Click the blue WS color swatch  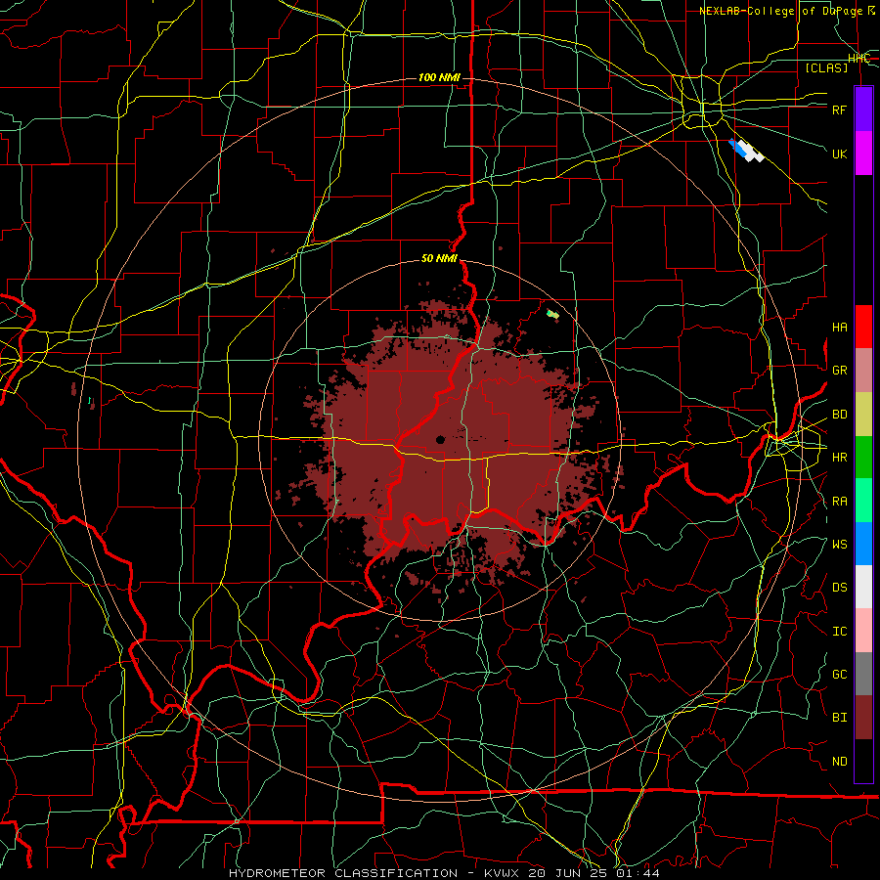(x=863, y=544)
